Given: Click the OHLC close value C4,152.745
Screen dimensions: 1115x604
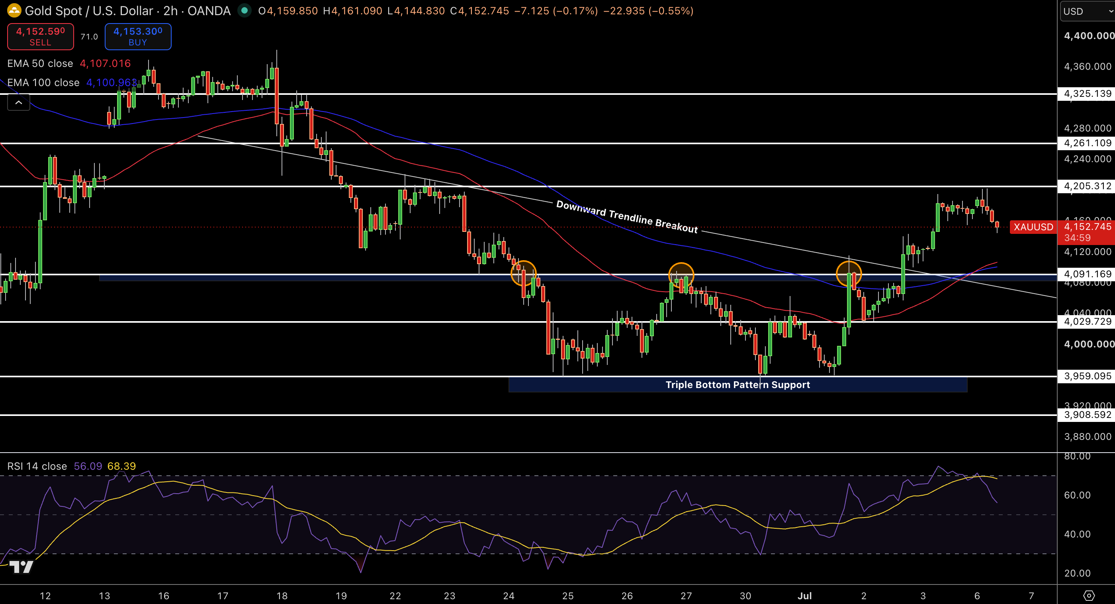Looking at the screenshot, I should [x=479, y=11].
